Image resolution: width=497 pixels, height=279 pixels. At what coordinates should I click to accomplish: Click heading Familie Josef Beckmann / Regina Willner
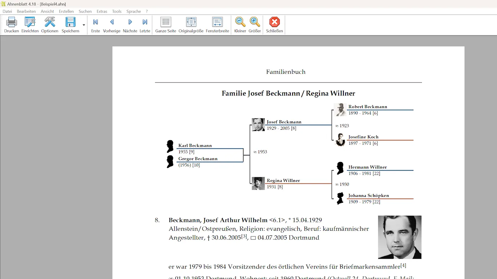coord(289,93)
